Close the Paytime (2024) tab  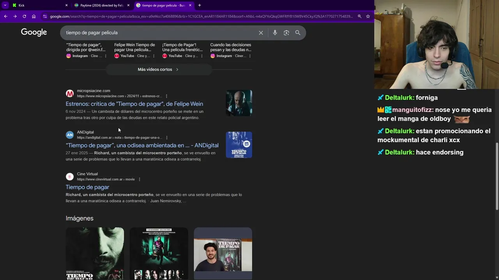point(128,5)
